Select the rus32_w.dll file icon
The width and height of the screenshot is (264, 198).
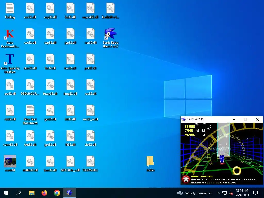[90, 110]
